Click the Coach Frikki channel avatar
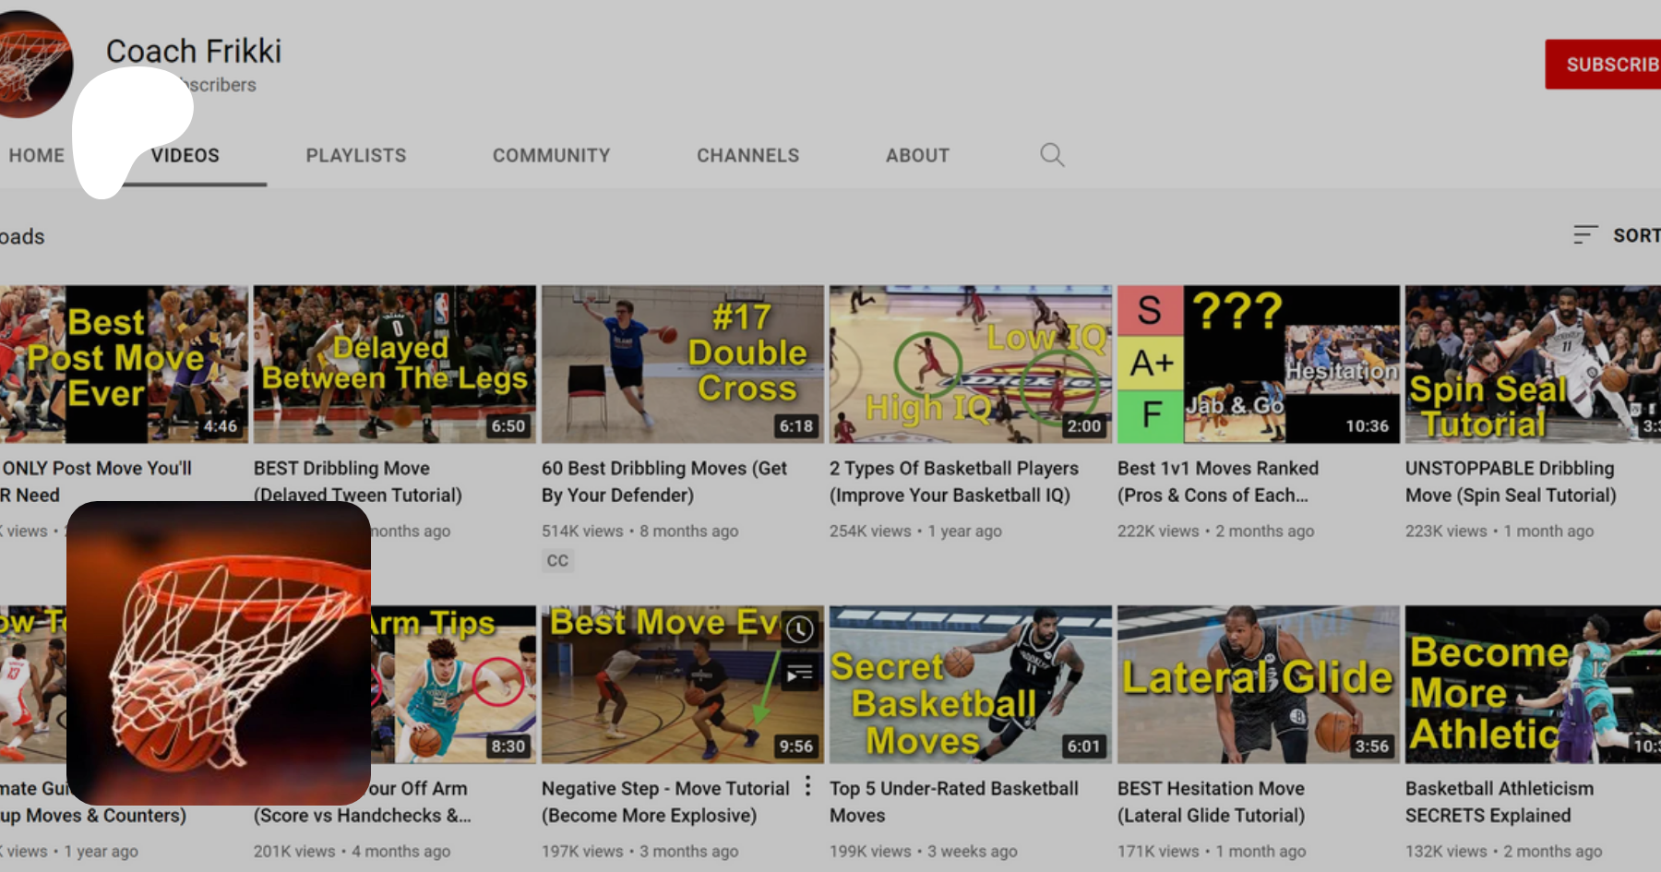Screen dimensions: 1661x872 click(x=33, y=65)
